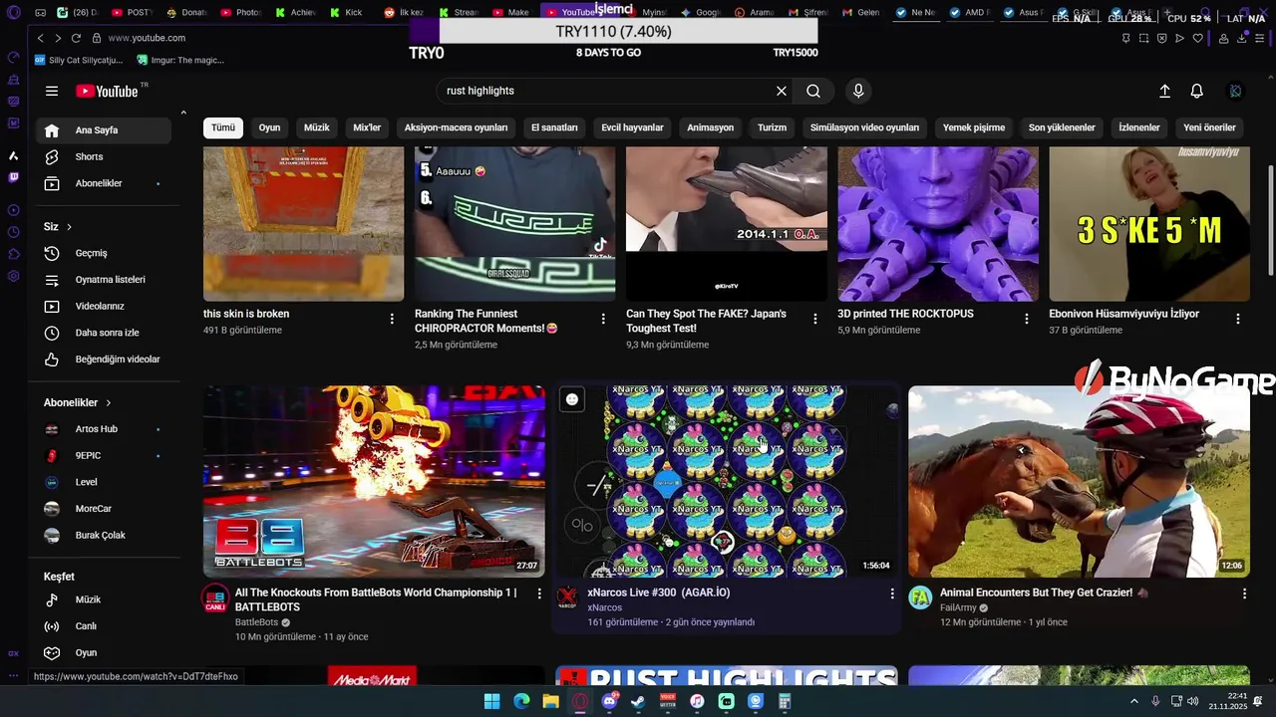Switch to the Kick browser tab
This screenshot has width=1276, height=717.
347,13
